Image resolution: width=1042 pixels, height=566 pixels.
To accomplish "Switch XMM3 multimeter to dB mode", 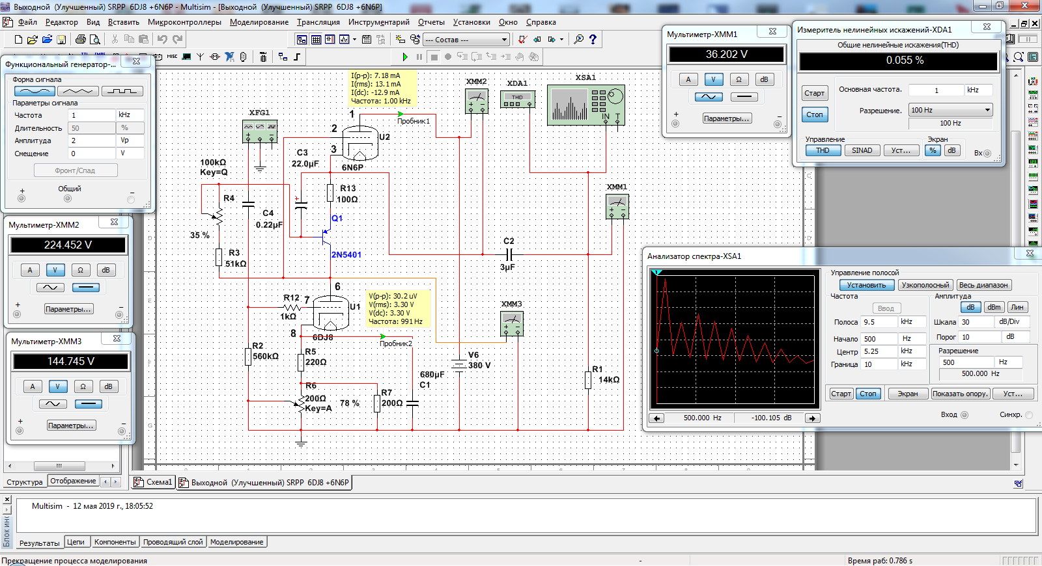I will pyautogui.click(x=108, y=386).
